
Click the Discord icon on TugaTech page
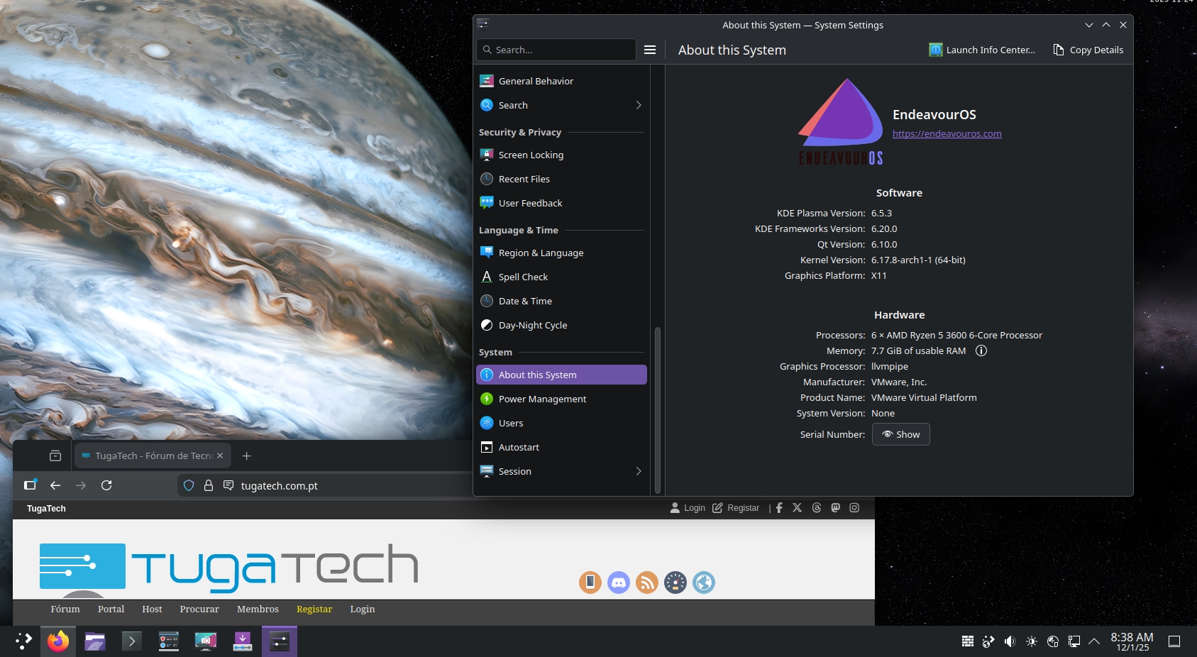click(x=618, y=583)
